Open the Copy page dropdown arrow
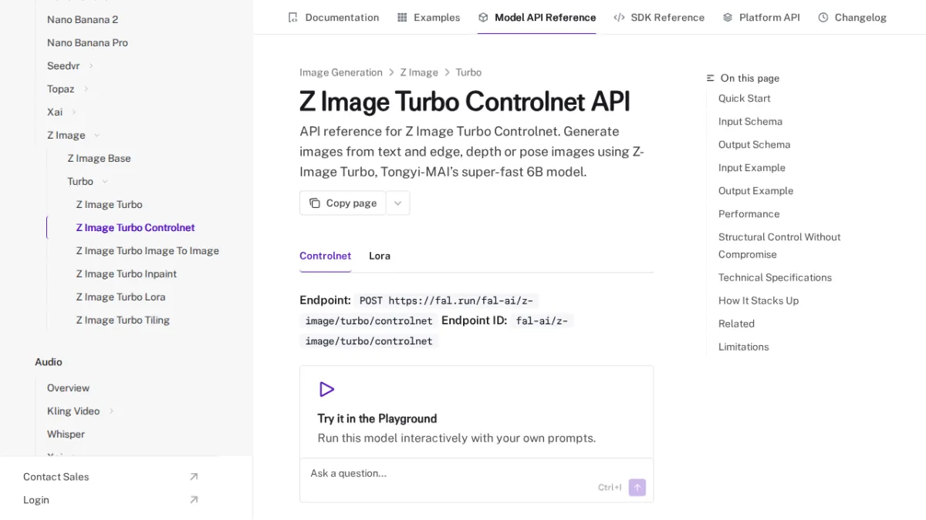The width and height of the screenshot is (926, 520). pos(398,203)
